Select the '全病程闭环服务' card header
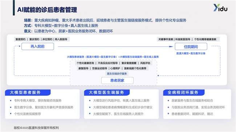 click(184, 92)
